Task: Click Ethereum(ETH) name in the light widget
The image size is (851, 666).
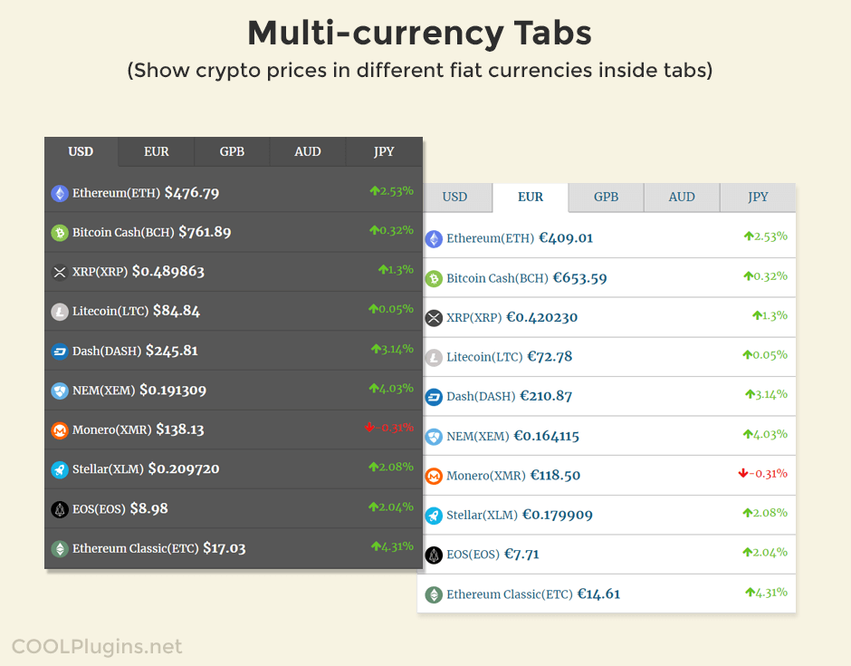Action: point(490,238)
